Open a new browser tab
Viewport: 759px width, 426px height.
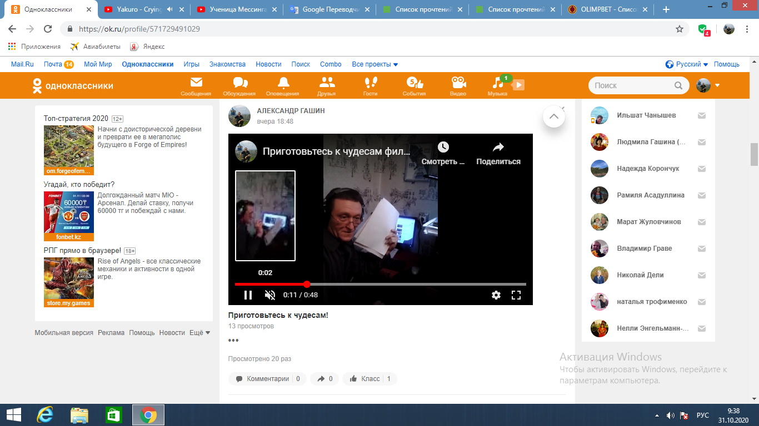[x=666, y=9]
